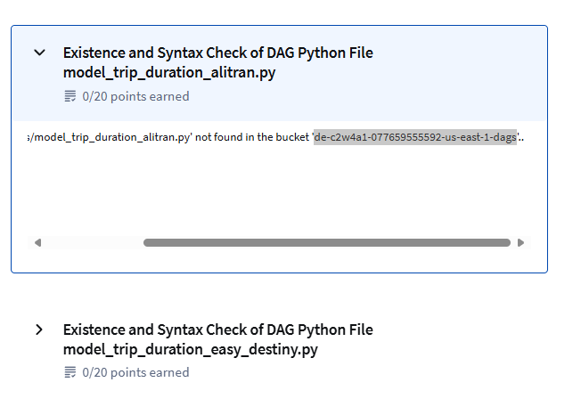Screen dimensions: 581x415
Task: Expand the model_trip_duration_easy_destiny.py check section
Action: 39,330
